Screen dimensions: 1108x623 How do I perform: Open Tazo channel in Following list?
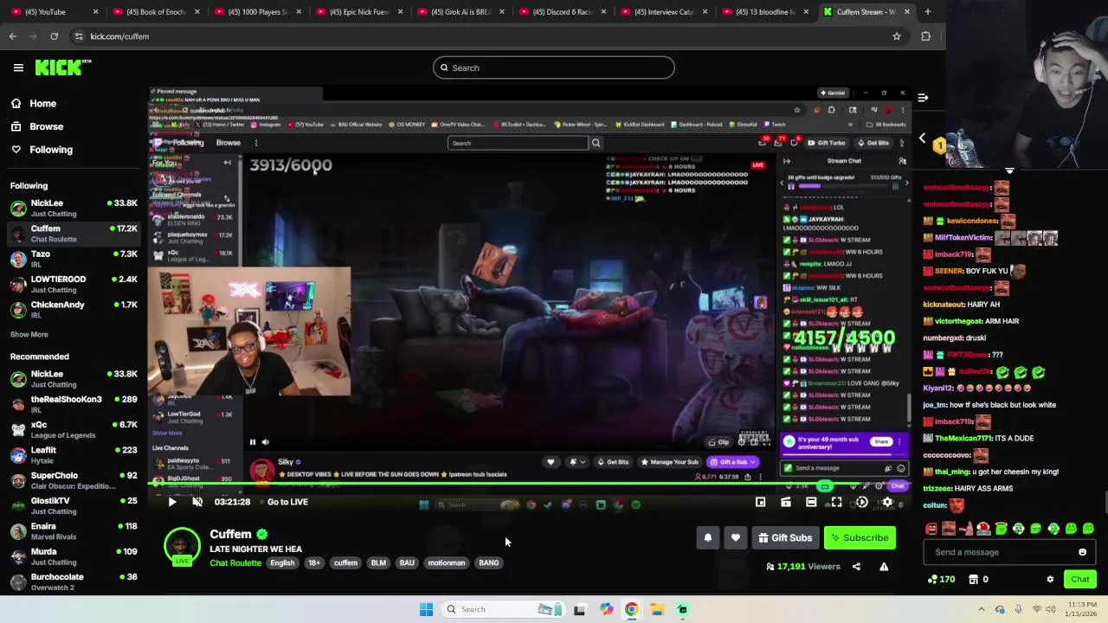point(73,259)
